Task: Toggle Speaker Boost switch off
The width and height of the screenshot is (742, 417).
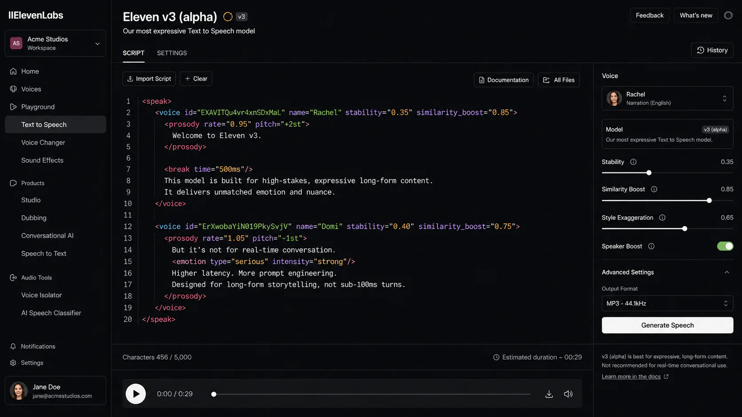Action: click(x=725, y=246)
